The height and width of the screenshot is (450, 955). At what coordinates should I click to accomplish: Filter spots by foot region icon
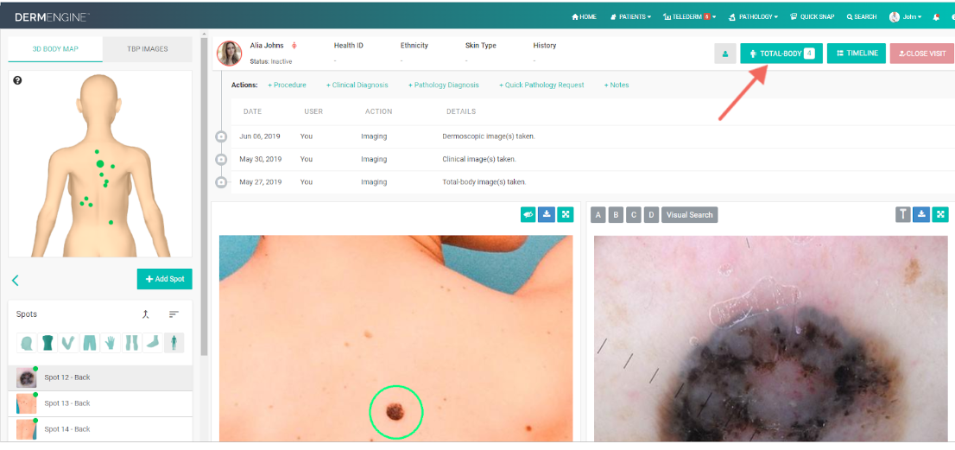[x=152, y=343]
